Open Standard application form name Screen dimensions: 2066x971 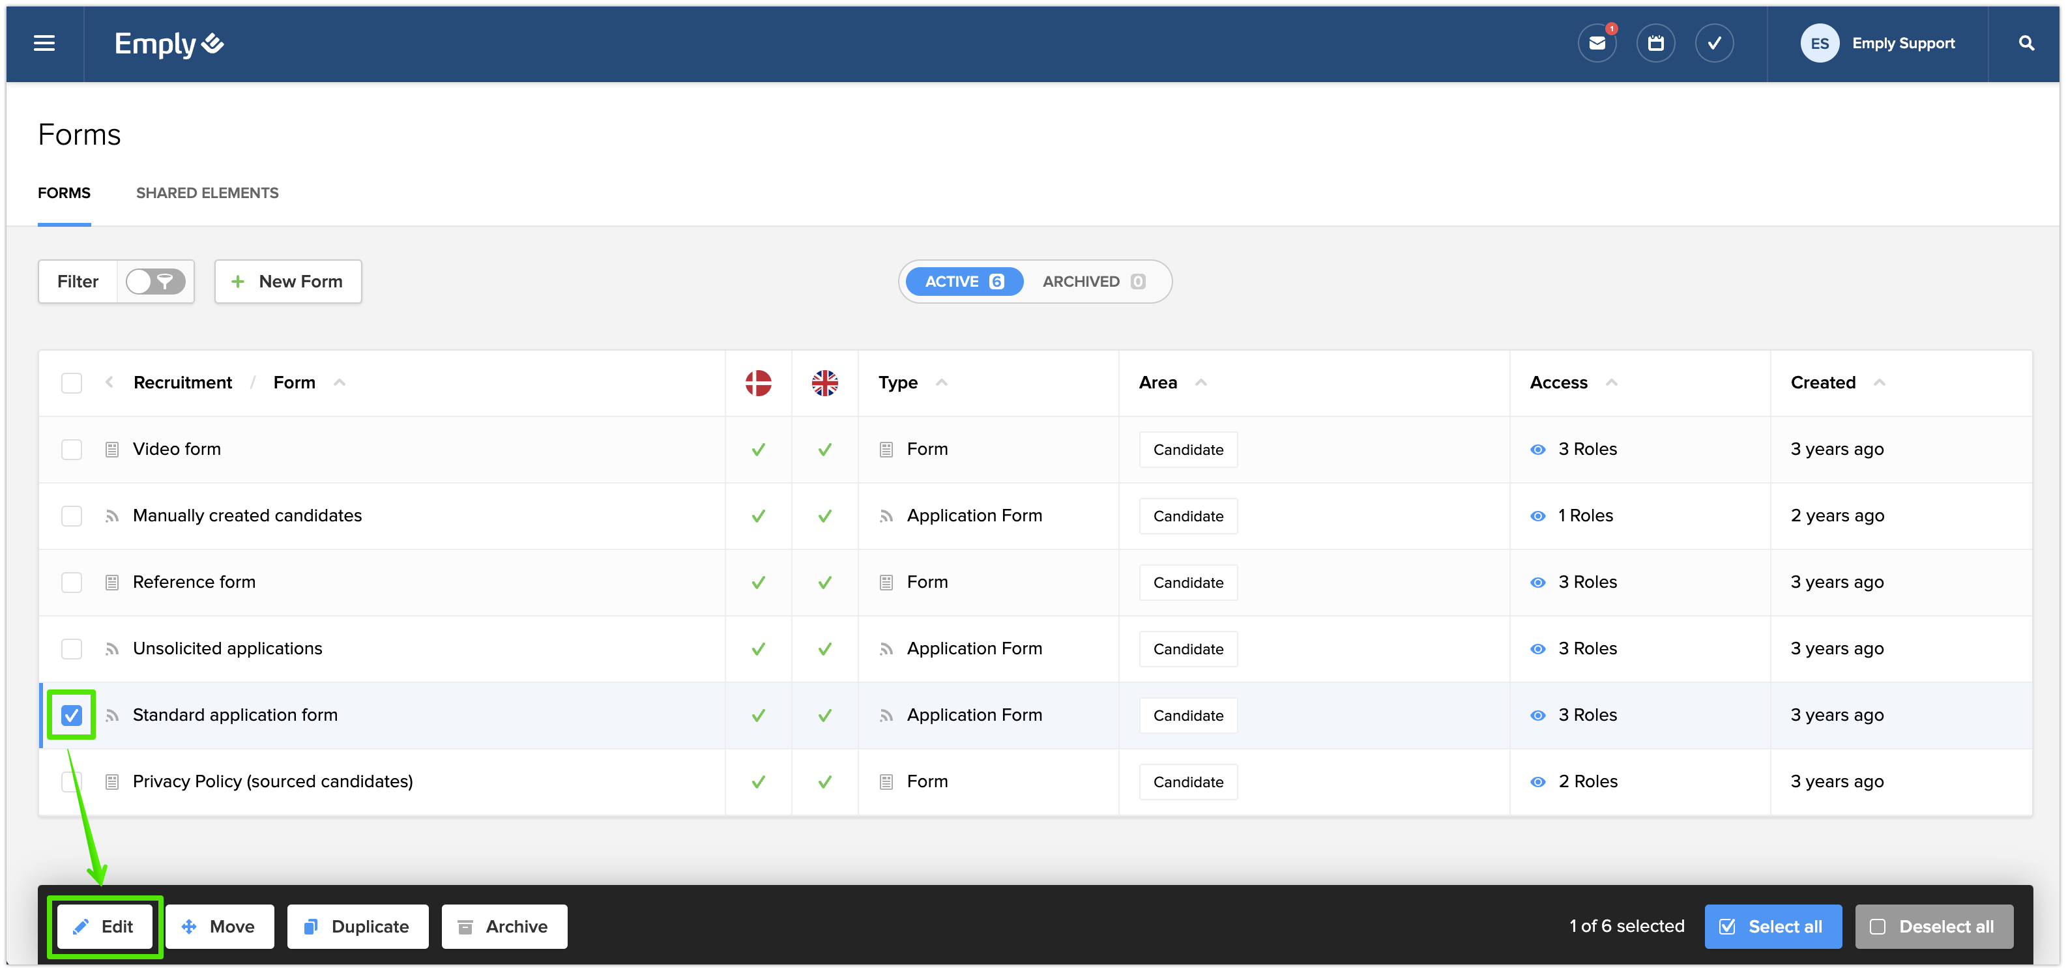(x=235, y=716)
